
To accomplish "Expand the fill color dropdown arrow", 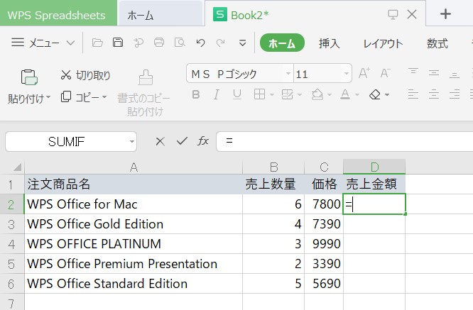I will pyautogui.click(x=330, y=95).
